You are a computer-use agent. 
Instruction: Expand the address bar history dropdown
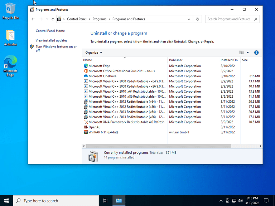coord(189,19)
